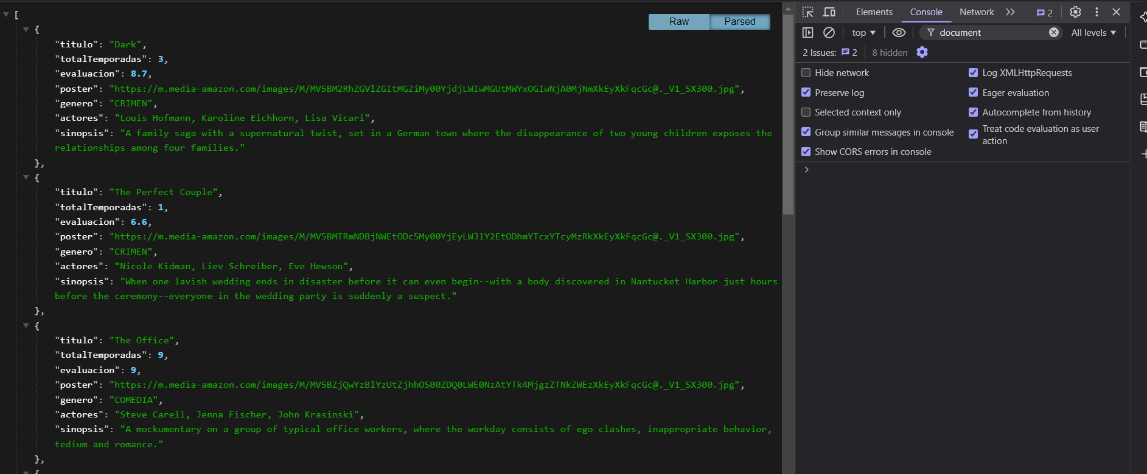This screenshot has width=1147, height=474.
Task: Open the 'top' JavaScript context dropdown
Action: pyautogui.click(x=863, y=32)
